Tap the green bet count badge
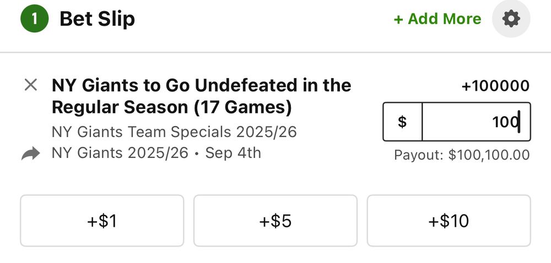 pos(34,19)
